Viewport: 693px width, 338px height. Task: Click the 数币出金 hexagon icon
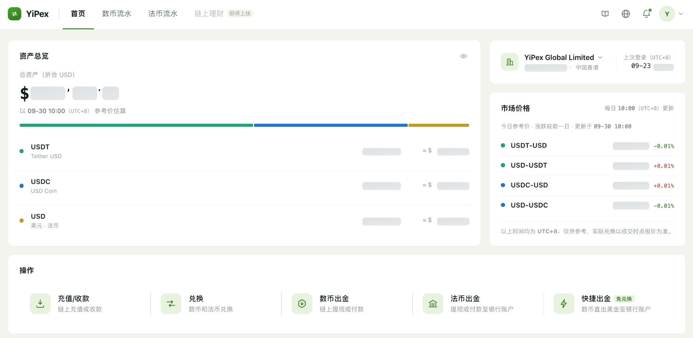tap(302, 304)
